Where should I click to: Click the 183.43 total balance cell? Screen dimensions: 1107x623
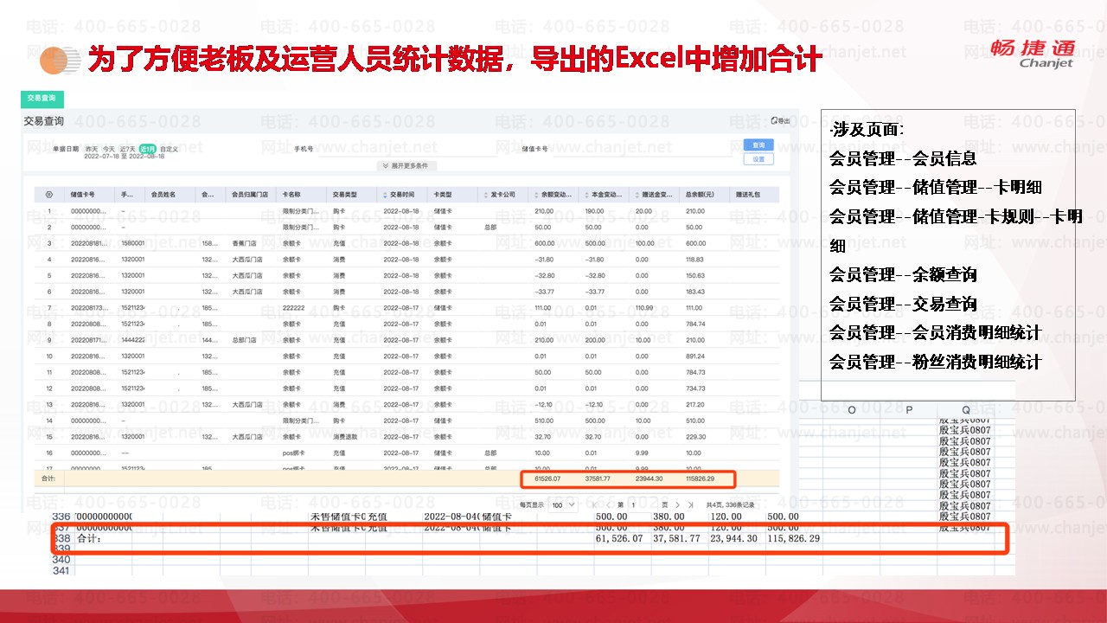pyautogui.click(x=696, y=292)
